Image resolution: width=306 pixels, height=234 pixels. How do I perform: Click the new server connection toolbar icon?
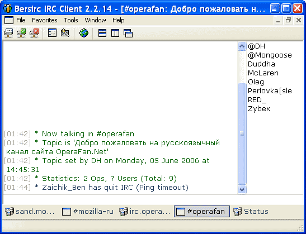[8, 33]
